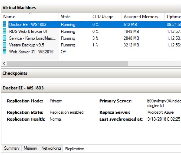The width and height of the screenshot is (181, 155).
Task: Click the sort arrow above the Name column
Action: coord(30,13)
